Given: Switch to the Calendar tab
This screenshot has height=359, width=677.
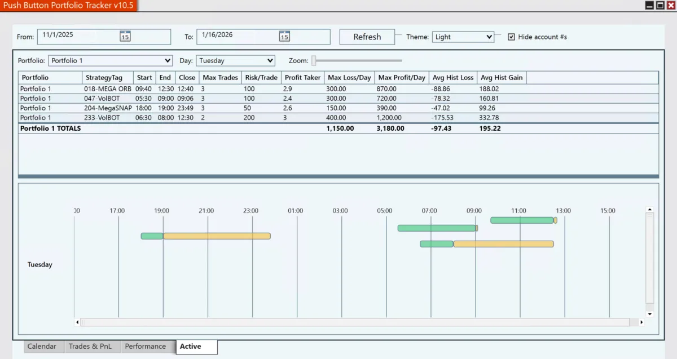Looking at the screenshot, I should coord(42,347).
